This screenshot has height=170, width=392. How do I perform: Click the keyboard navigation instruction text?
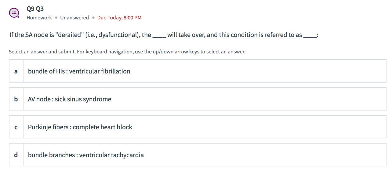[x=127, y=52]
